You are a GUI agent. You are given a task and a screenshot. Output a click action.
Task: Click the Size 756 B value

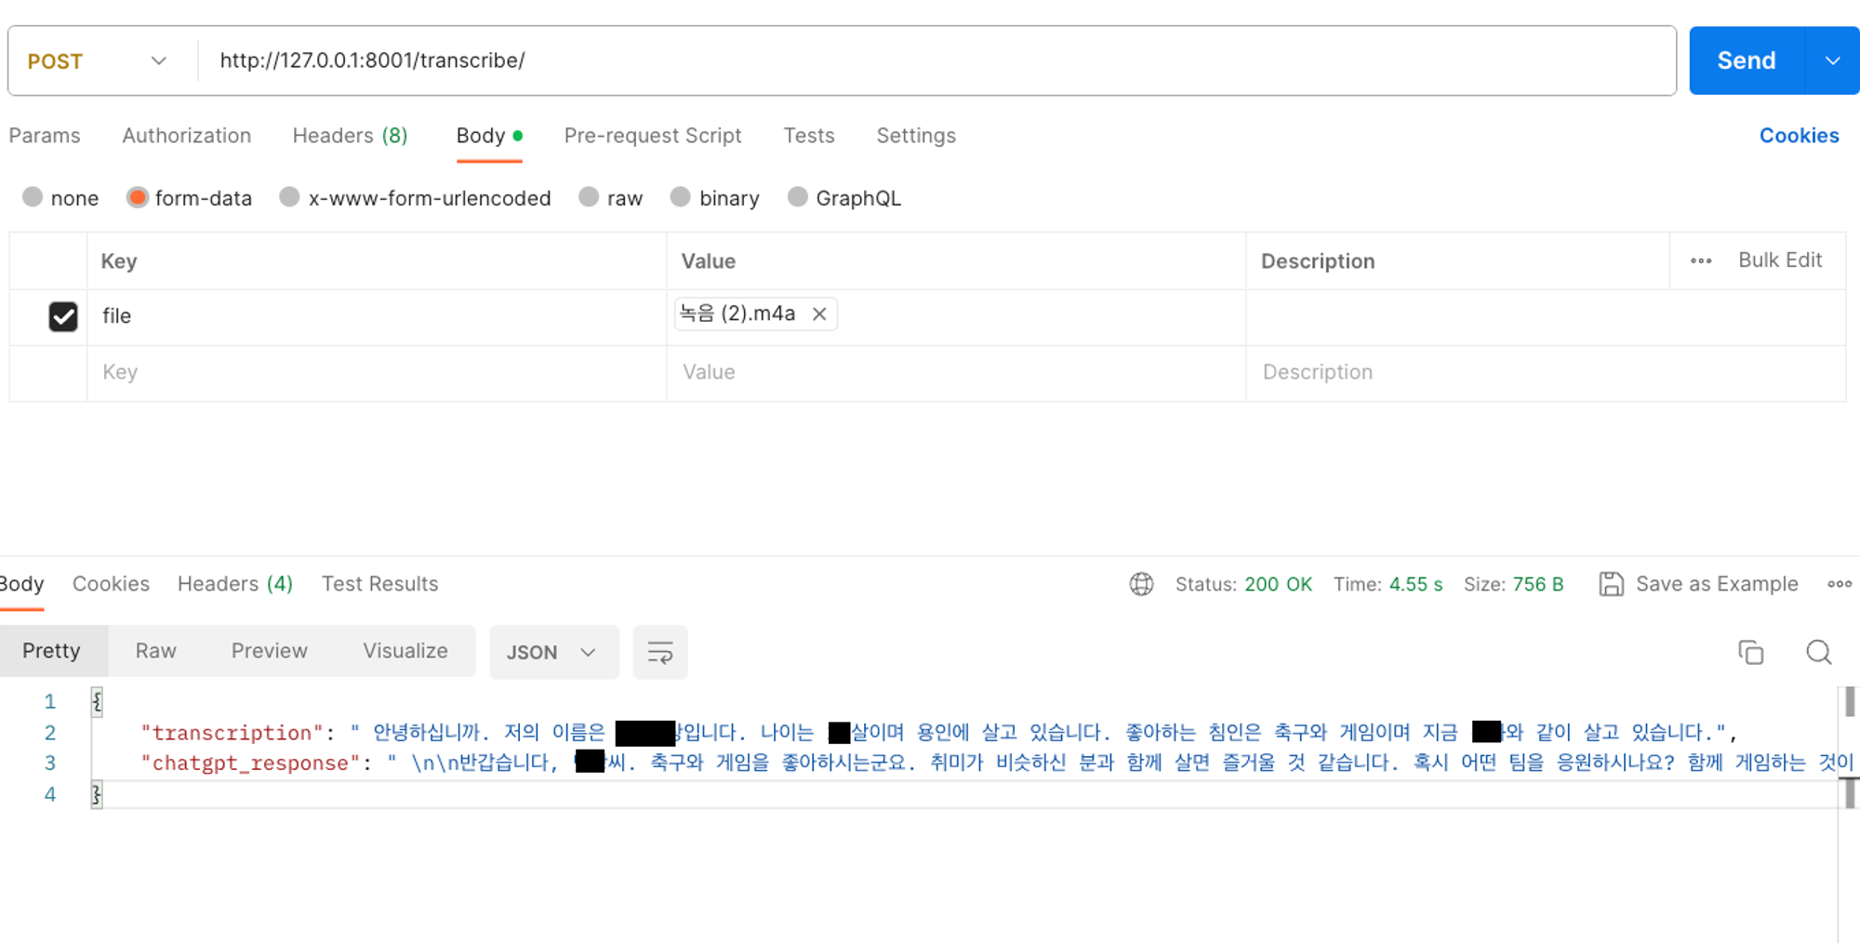(x=1538, y=584)
